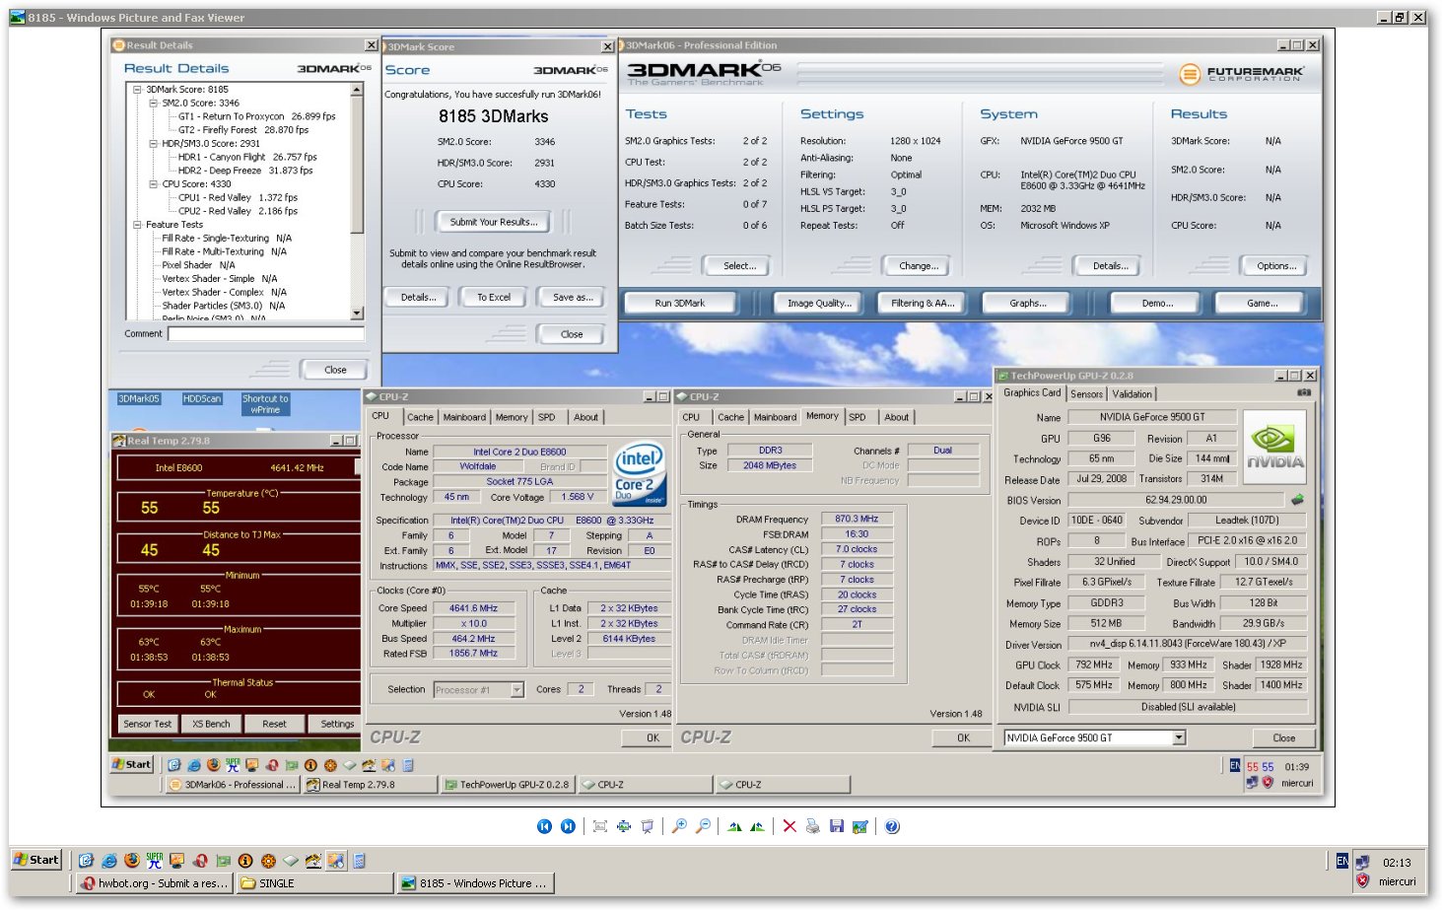Click the 8185 3DMarks score text
Viewport: 1442px width, 910px height.
[493, 116]
